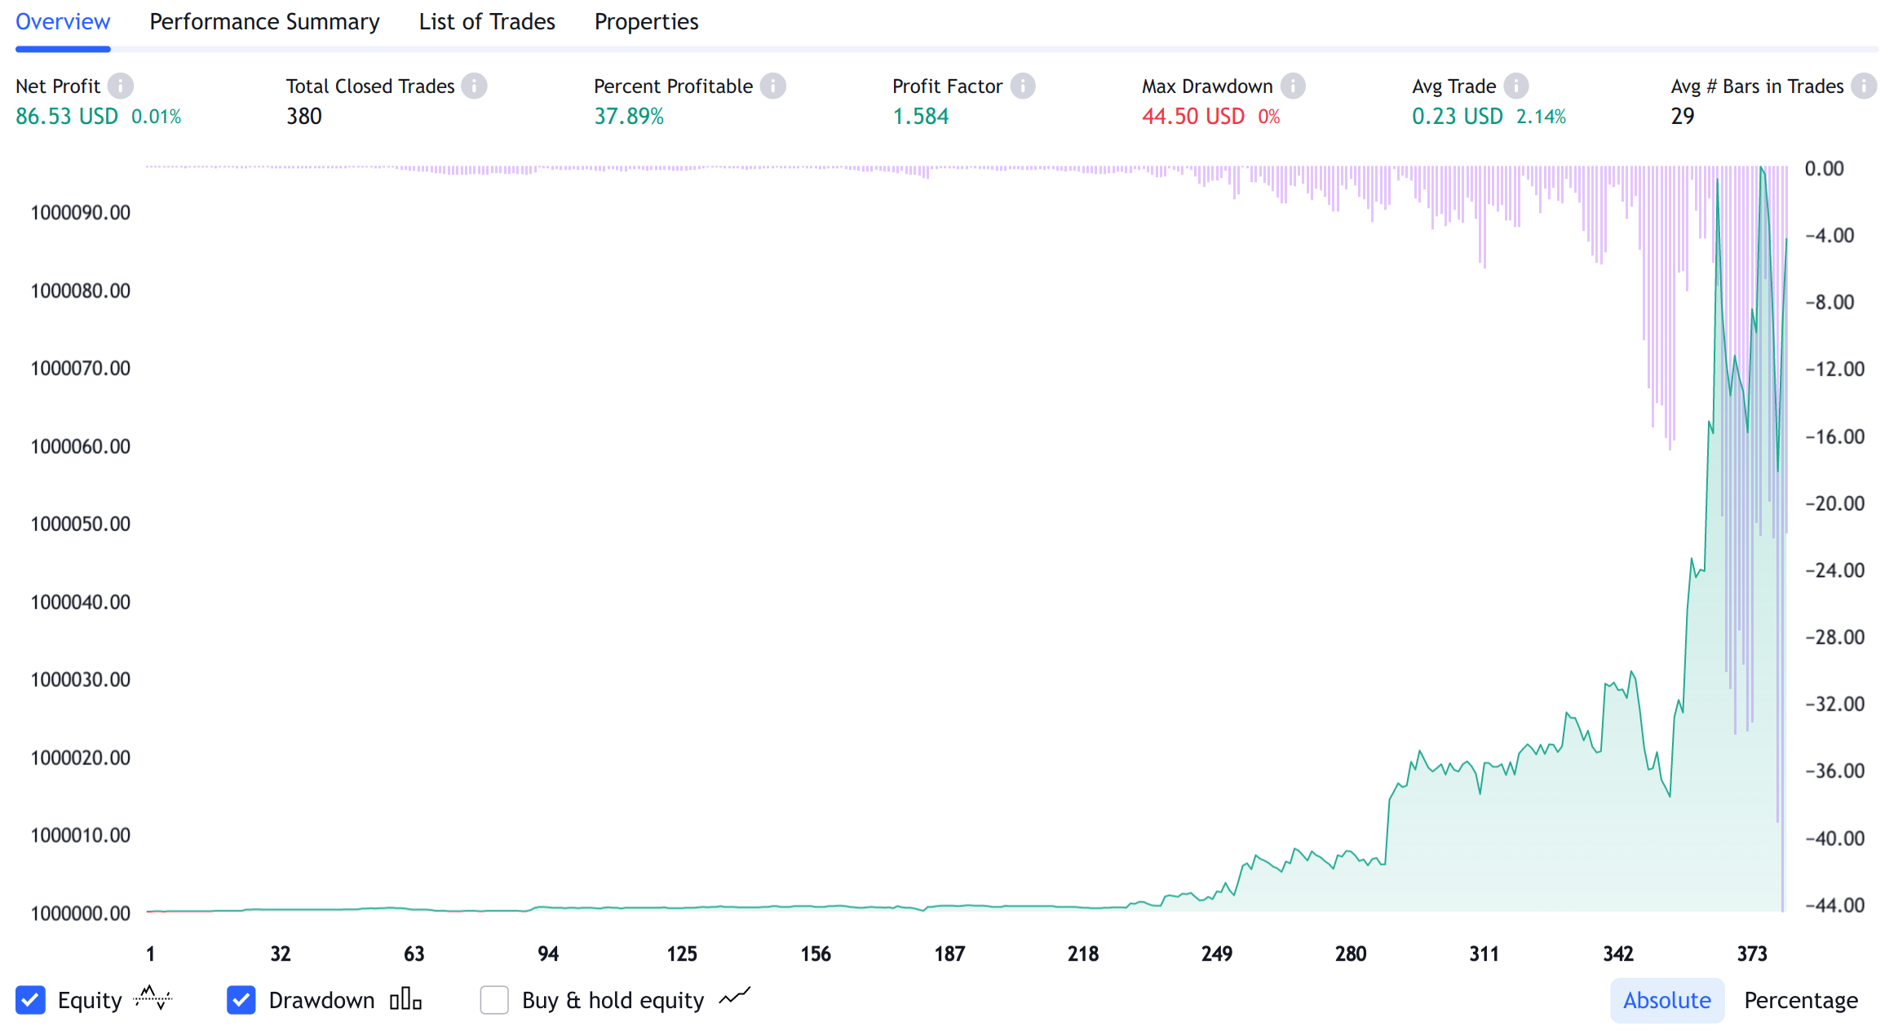Image resolution: width=1898 pixels, height=1031 pixels.
Task: Switch chart to Percentage mode
Action: 1800,1000
